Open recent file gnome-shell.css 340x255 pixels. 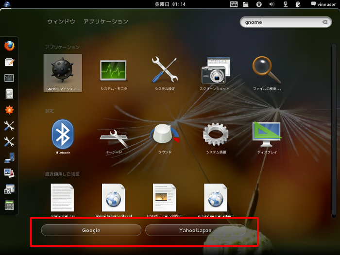(x=63, y=200)
